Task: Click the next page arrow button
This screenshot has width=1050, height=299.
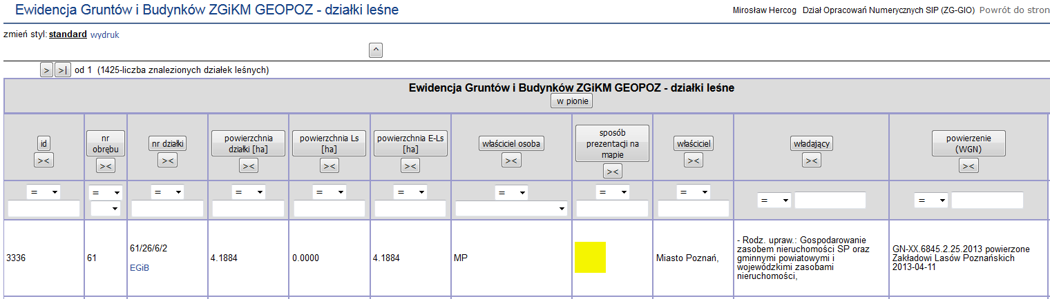Action: (x=46, y=70)
